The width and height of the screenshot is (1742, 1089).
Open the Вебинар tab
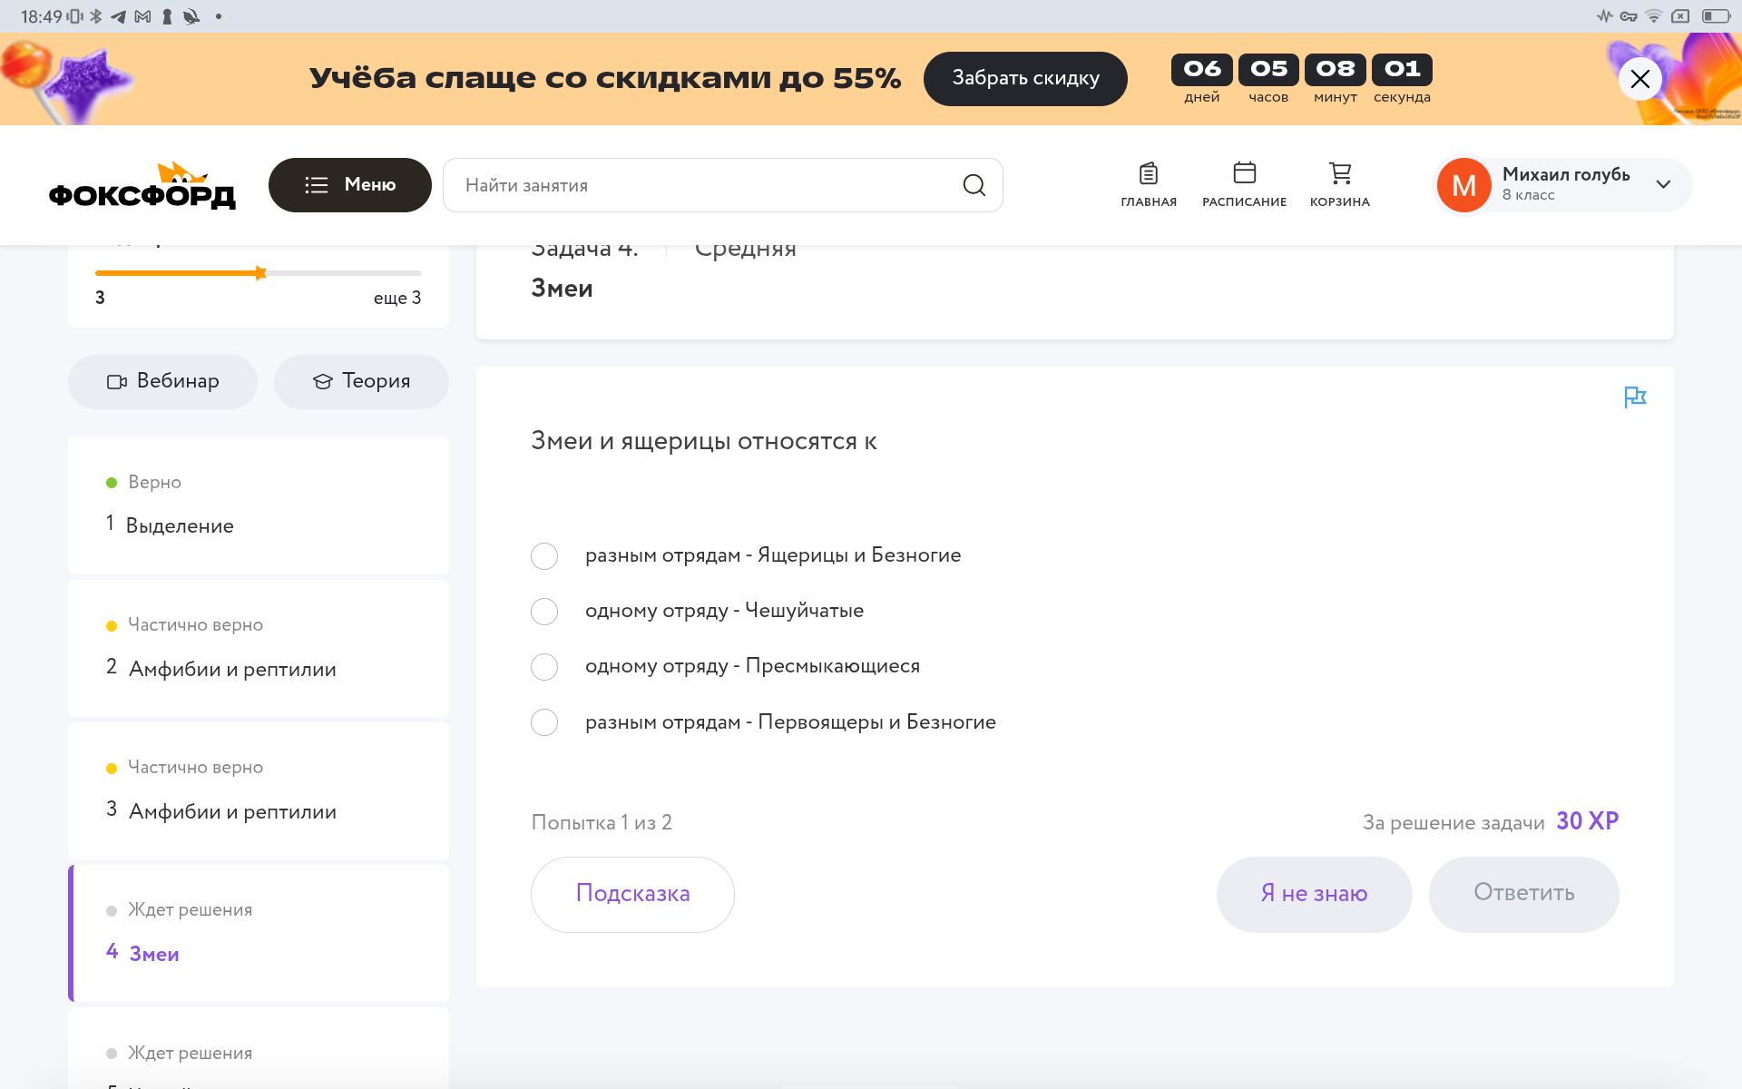[162, 381]
